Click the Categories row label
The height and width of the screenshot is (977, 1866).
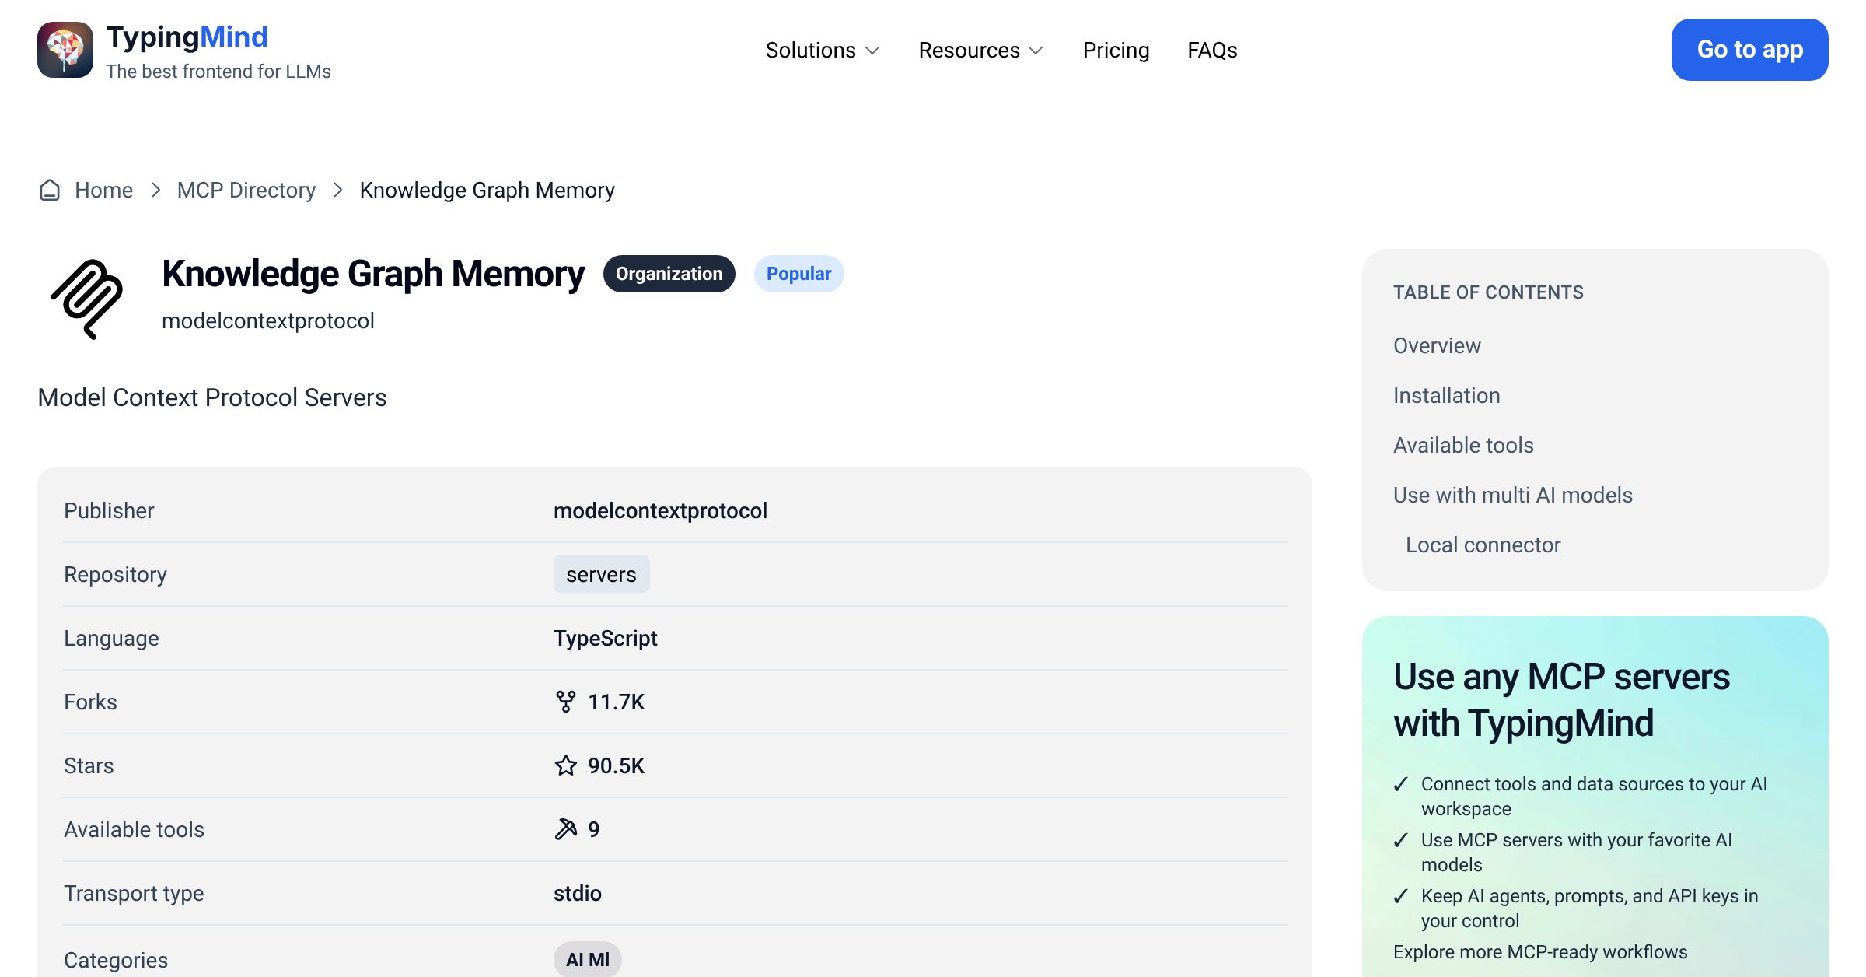coord(116,960)
